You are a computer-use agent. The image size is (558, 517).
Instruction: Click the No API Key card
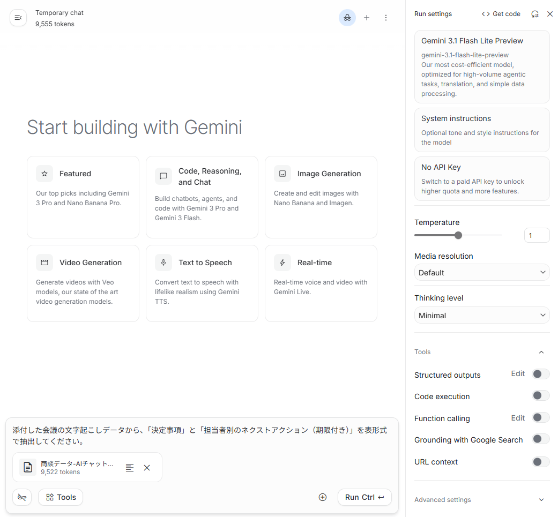(482, 179)
